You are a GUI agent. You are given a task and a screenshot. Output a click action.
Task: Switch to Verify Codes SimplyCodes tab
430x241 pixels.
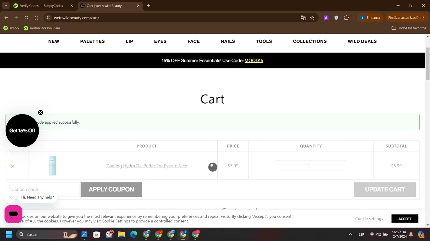click(x=42, y=6)
